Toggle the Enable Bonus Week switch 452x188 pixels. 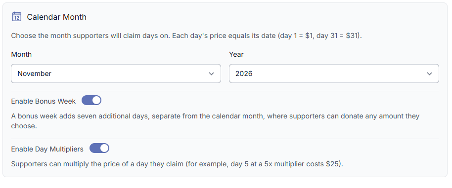(91, 100)
